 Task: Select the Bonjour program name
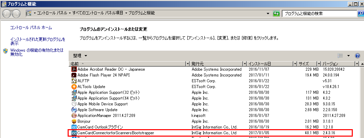(x=84, y=121)
